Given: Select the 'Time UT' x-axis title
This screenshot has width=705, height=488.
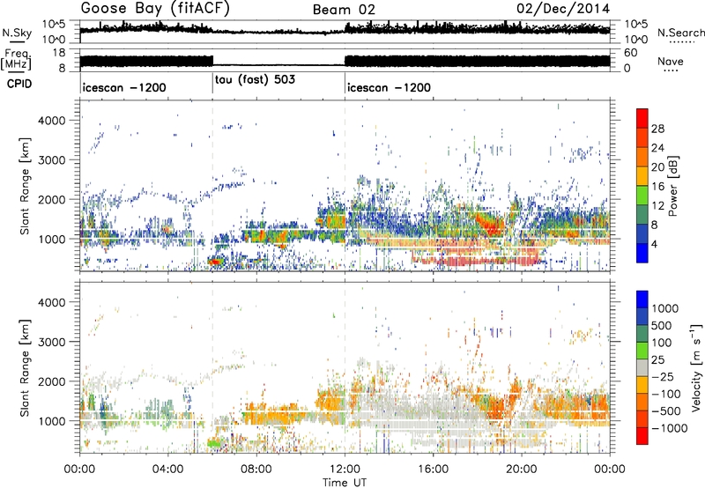Looking at the screenshot, I should [x=345, y=483].
